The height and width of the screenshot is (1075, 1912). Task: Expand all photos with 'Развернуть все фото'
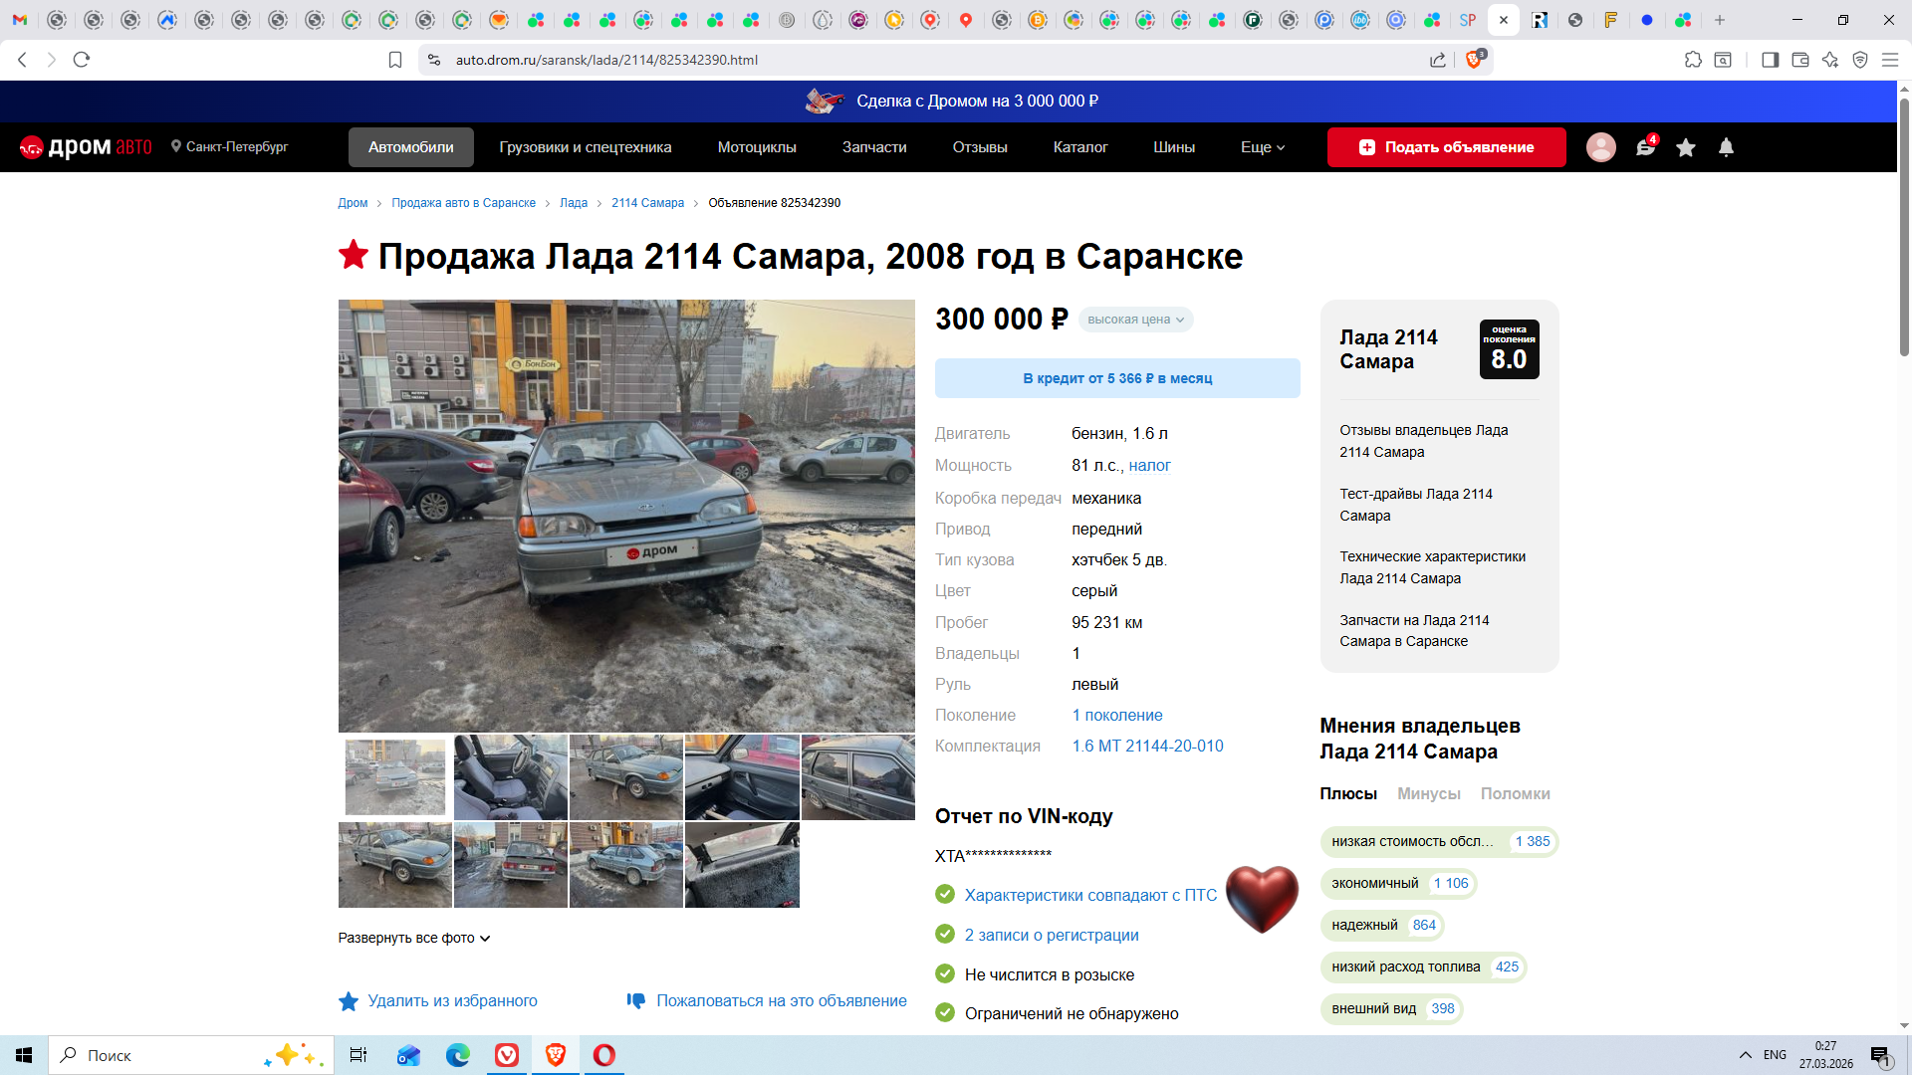(x=413, y=938)
